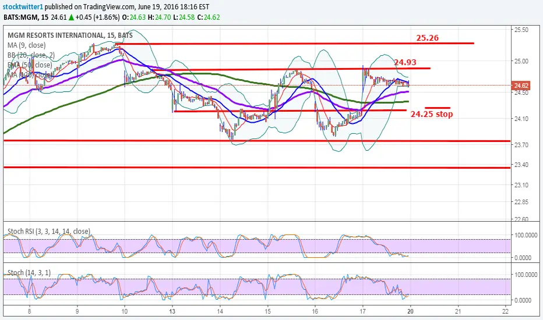Click date 13 on the time axis
The width and height of the screenshot is (543, 320).
tap(172, 311)
